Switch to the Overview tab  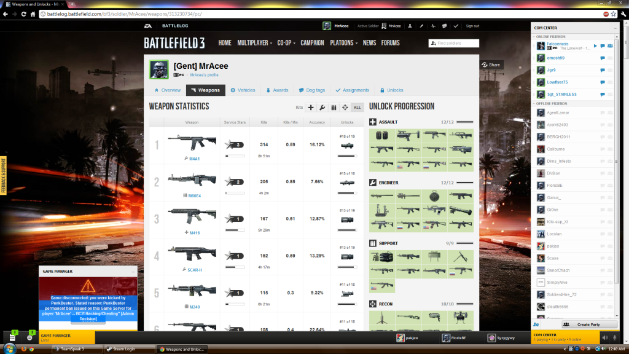pyautogui.click(x=168, y=90)
